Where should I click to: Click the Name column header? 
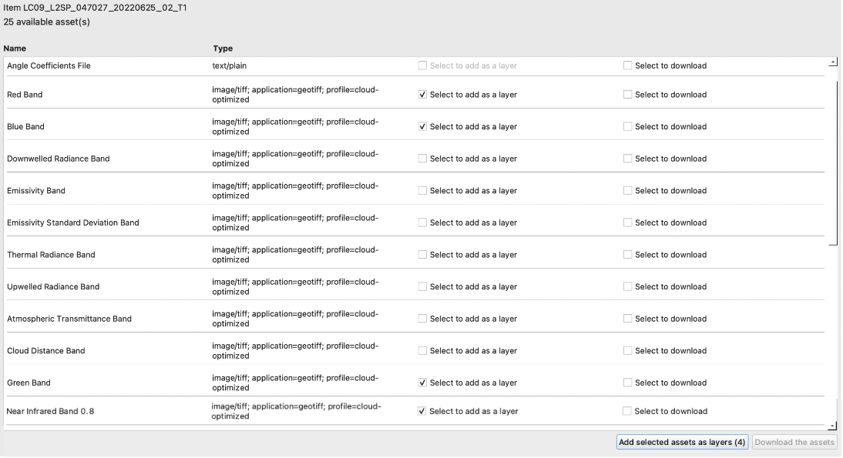[15, 48]
